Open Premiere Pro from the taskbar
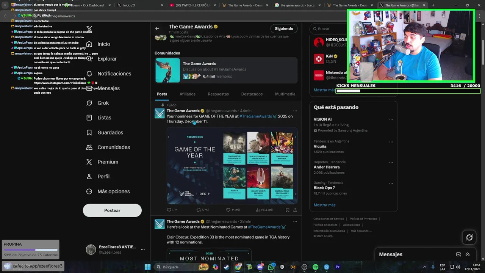Viewport: 485px width, 273px height. (338, 267)
